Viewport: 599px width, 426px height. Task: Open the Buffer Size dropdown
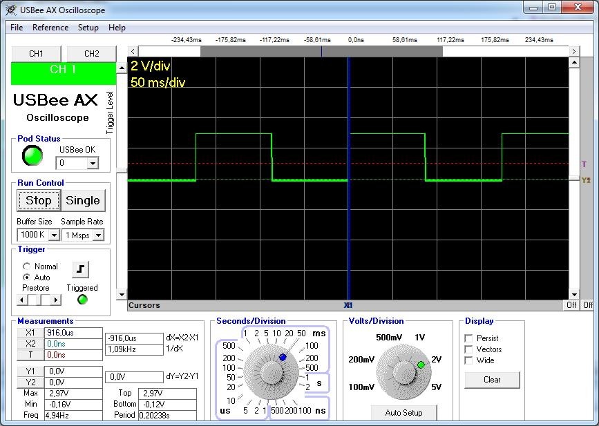[x=54, y=235]
